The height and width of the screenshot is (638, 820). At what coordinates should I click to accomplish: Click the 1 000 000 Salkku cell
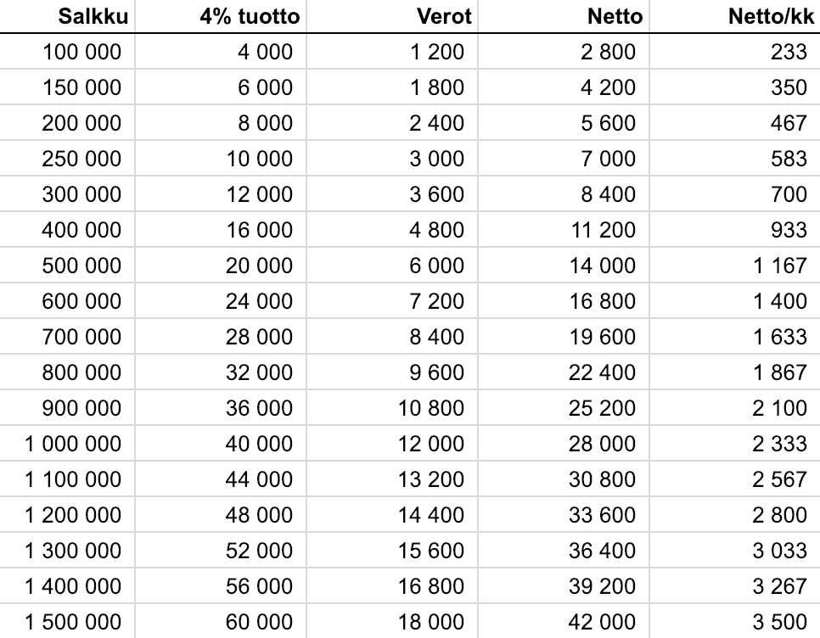(x=73, y=444)
